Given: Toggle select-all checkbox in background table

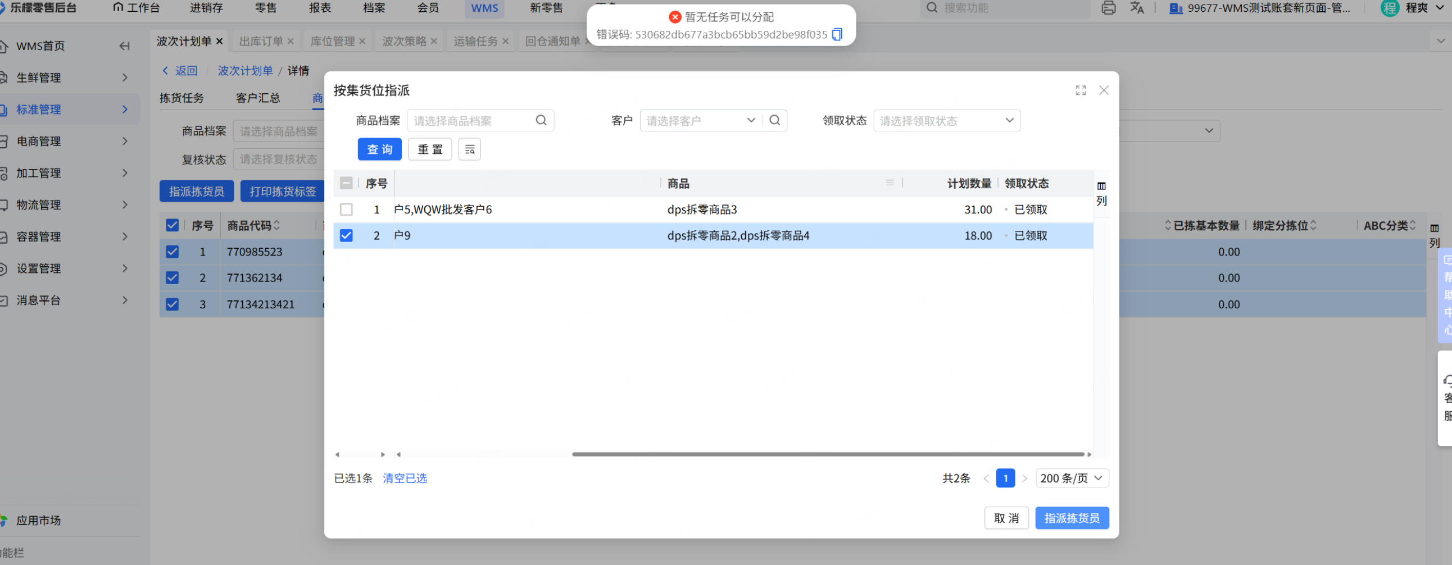Looking at the screenshot, I should coord(172,225).
